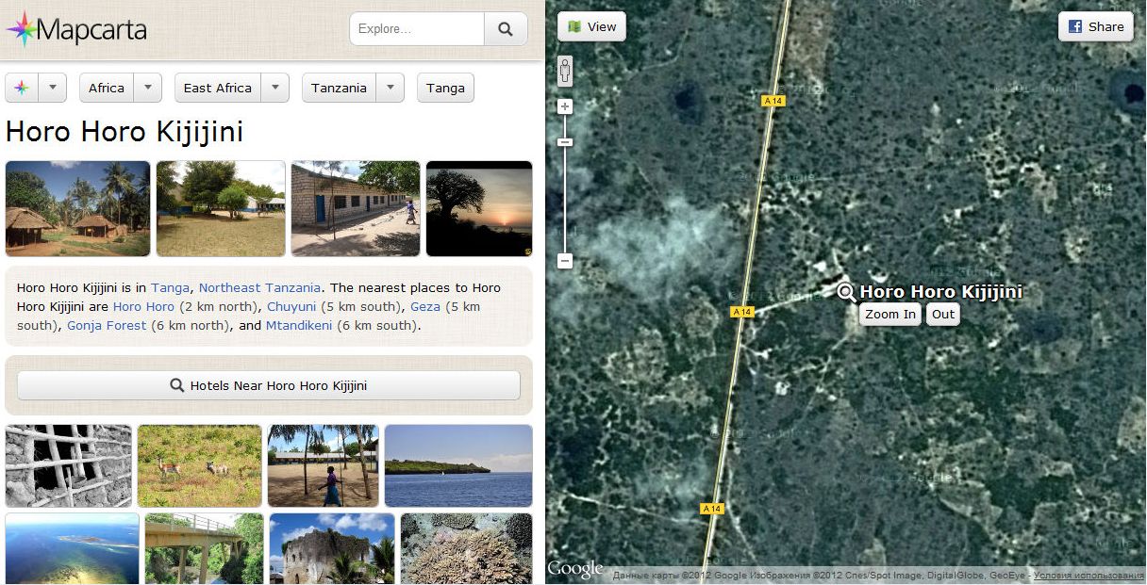Click the Zoom In button under place label
Image resolution: width=1147 pixels, height=585 pixels.
890,314
